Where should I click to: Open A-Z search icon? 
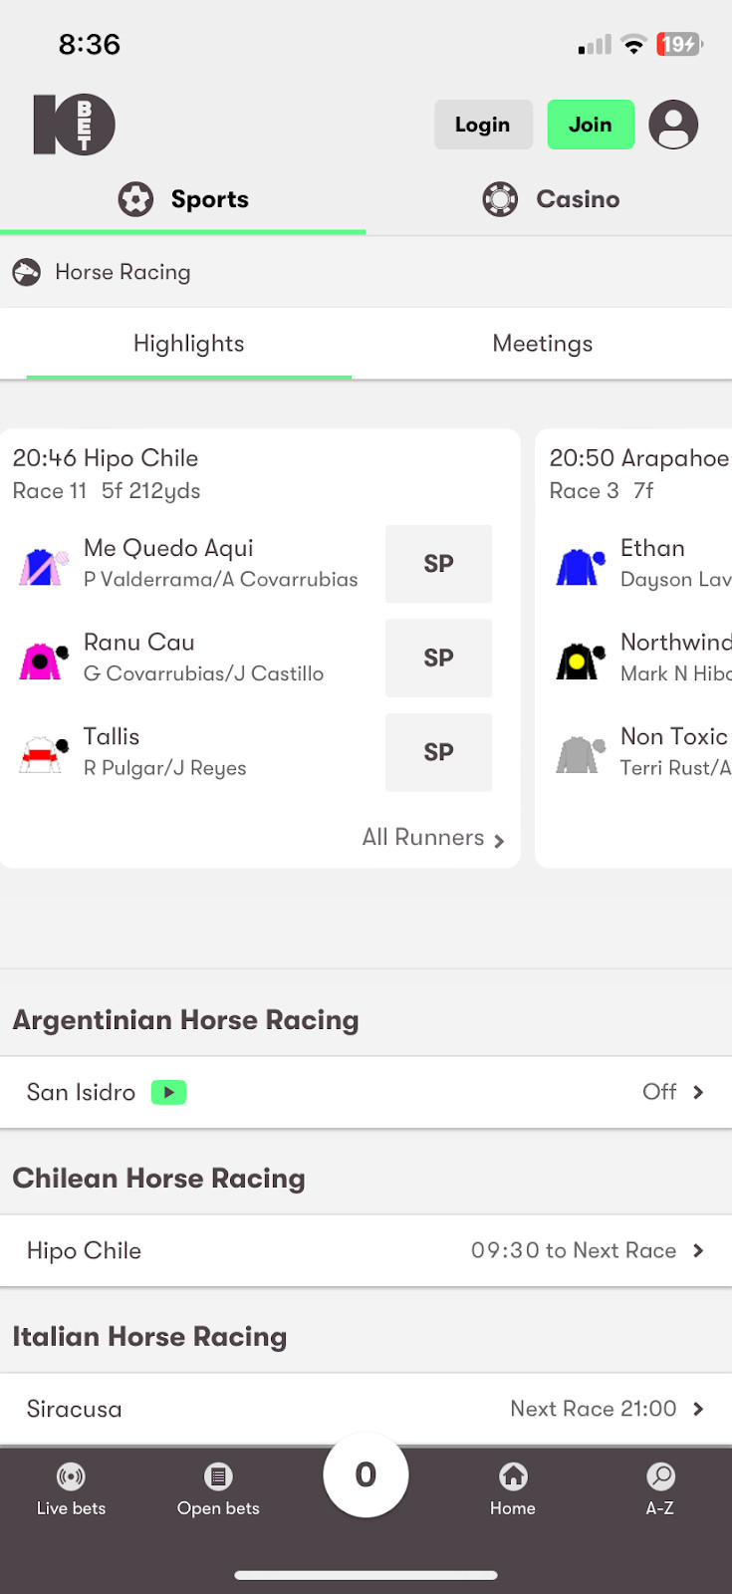pyautogui.click(x=660, y=1476)
